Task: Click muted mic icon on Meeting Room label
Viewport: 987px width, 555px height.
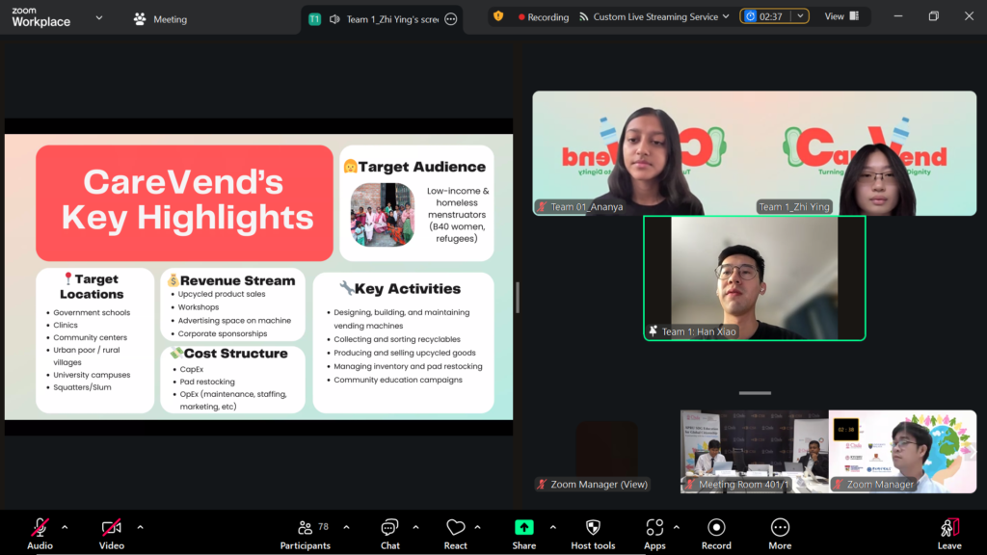Action: pos(690,484)
